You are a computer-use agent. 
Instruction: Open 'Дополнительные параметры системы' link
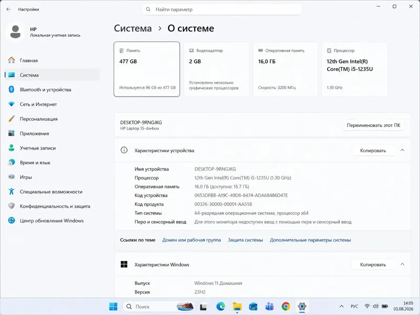310,240
